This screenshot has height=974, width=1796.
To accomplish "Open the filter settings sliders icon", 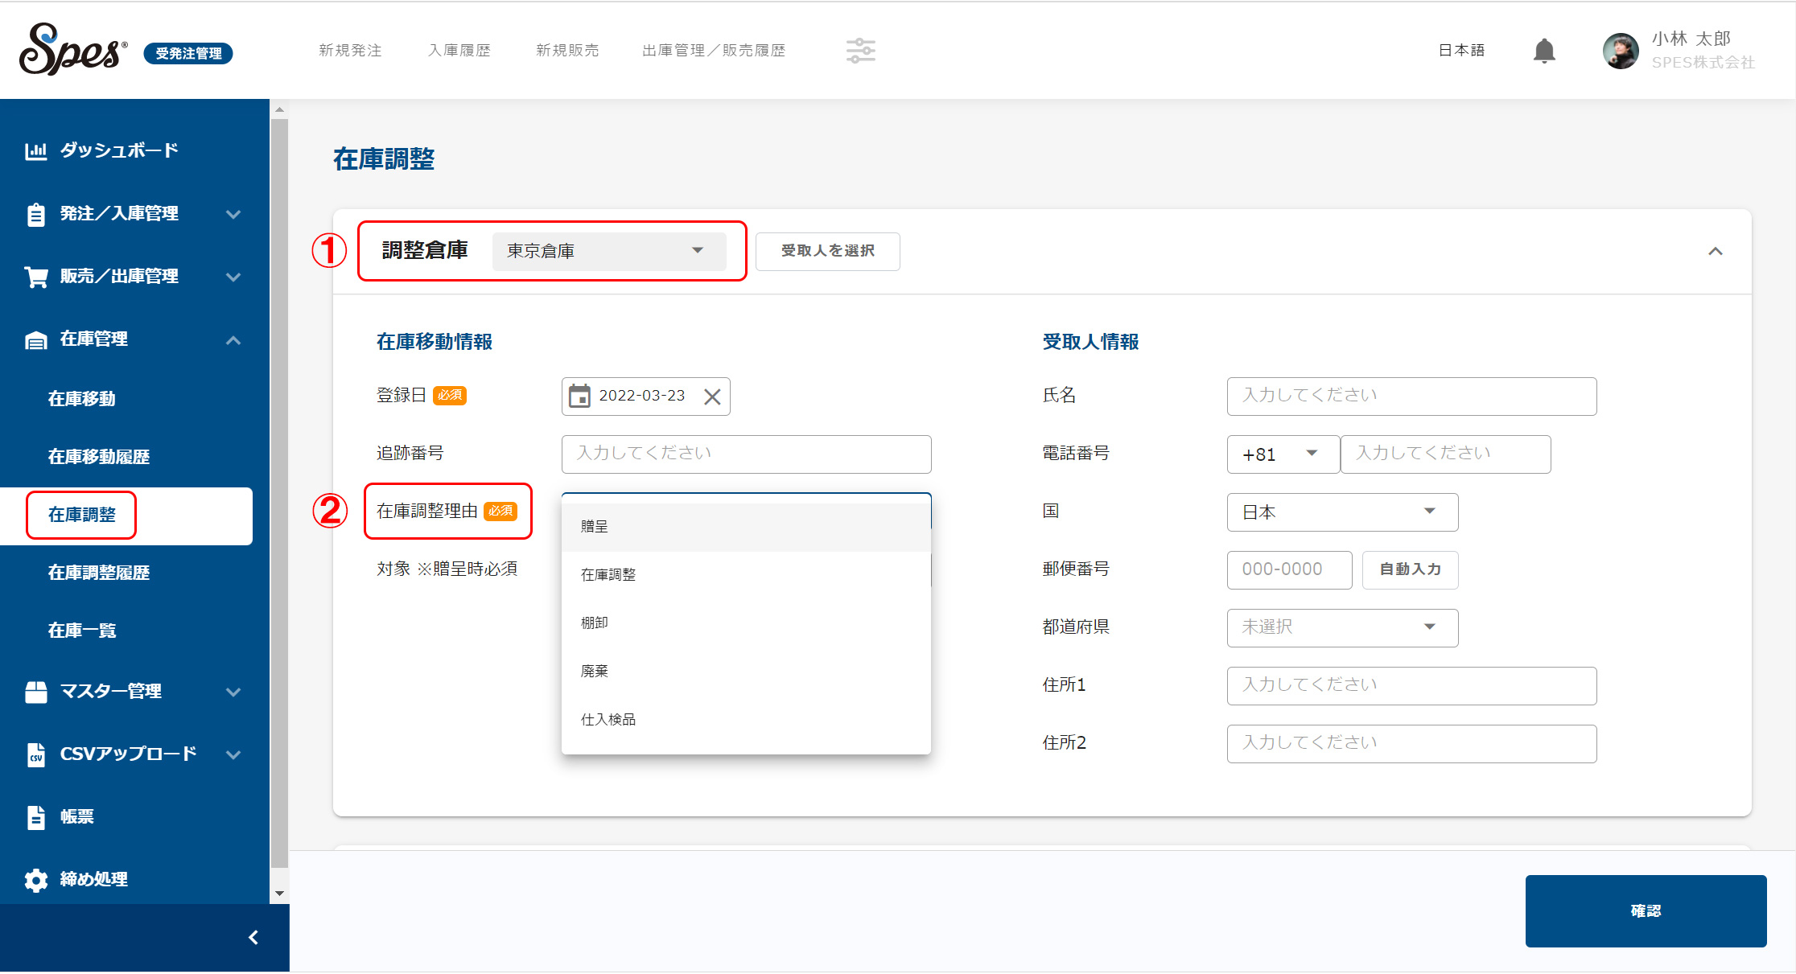I will pyautogui.click(x=860, y=51).
